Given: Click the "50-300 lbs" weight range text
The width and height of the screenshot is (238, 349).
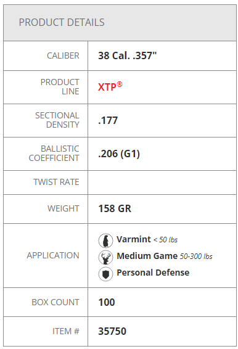Looking at the screenshot, I should click(x=196, y=257).
